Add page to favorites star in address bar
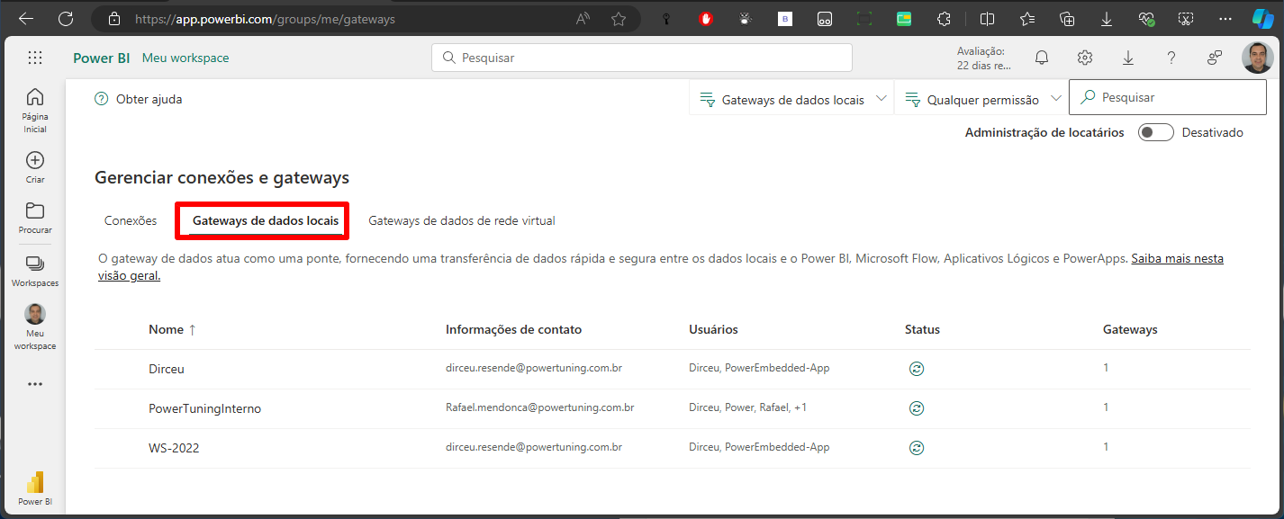The height and width of the screenshot is (519, 1284). [619, 19]
